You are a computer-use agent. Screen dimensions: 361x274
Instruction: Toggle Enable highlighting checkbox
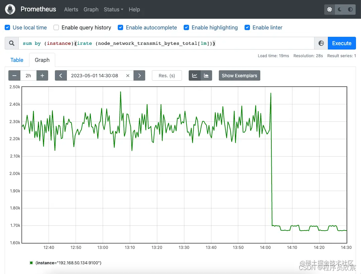186,28
